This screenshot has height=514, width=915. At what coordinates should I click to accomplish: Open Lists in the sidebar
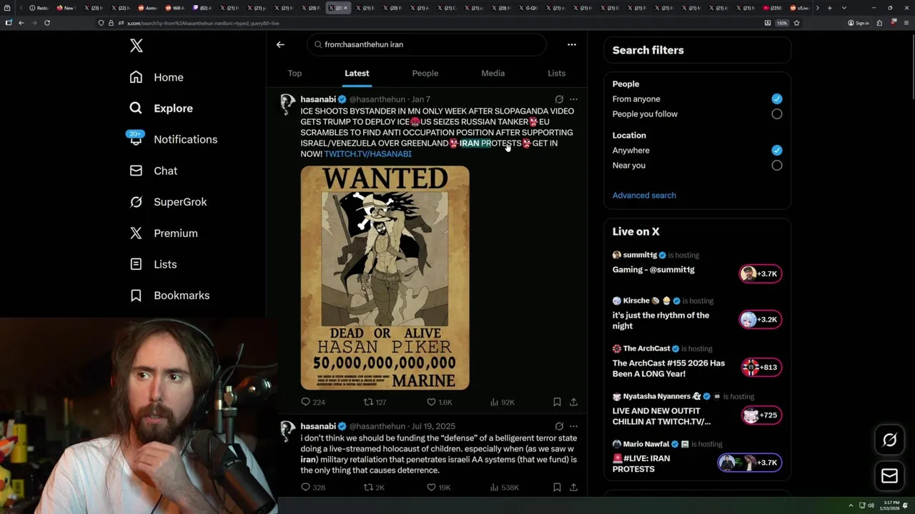click(x=153, y=264)
